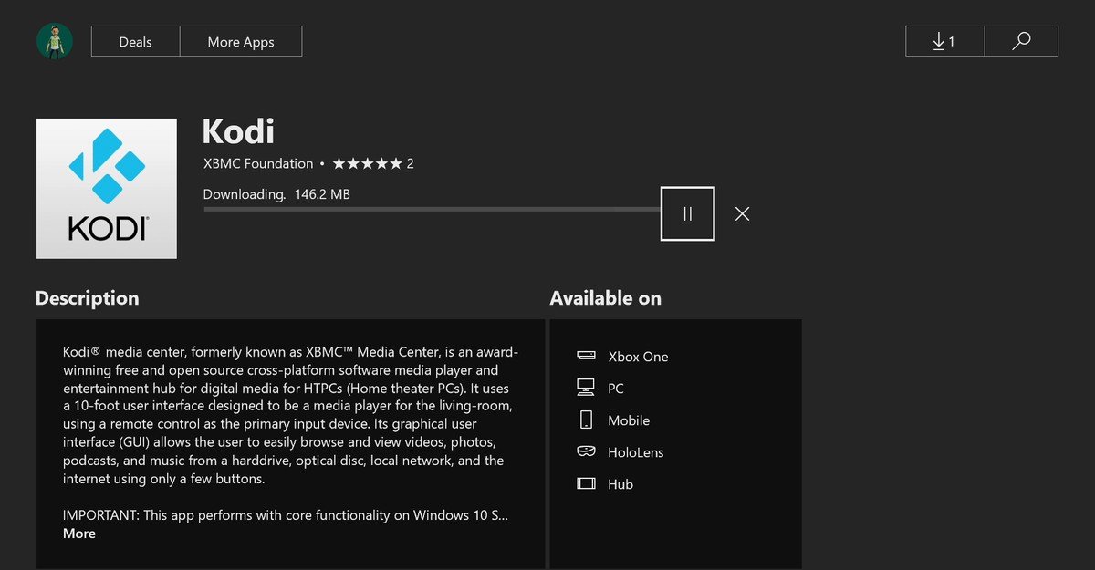
Task: Open the downloads queue showing 1
Action: click(x=944, y=42)
